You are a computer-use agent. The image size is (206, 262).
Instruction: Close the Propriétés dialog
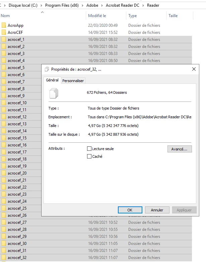click(194, 69)
